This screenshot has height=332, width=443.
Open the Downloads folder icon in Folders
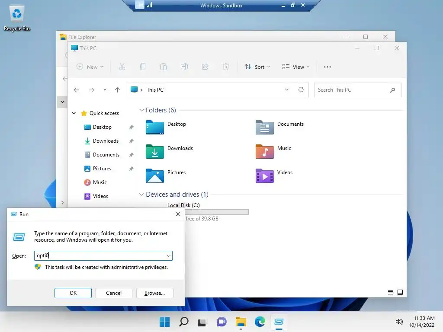tap(154, 151)
